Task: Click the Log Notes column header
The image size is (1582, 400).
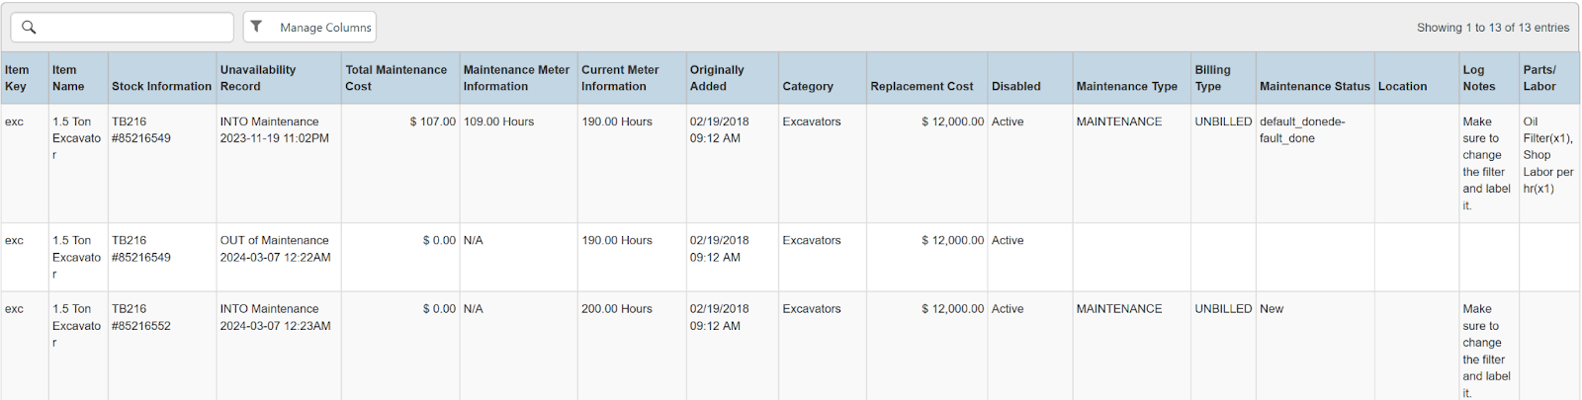Action: pyautogui.click(x=1479, y=78)
